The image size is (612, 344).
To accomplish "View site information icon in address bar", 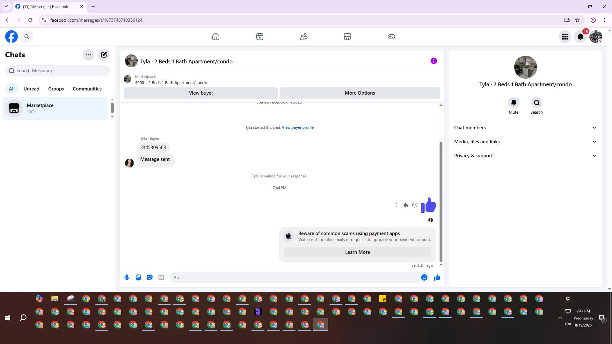I will point(44,20).
